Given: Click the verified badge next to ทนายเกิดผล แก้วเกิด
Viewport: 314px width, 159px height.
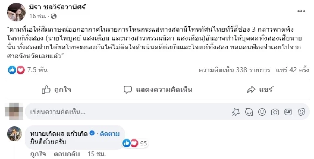Looking at the screenshot, I should tap(92, 133).
